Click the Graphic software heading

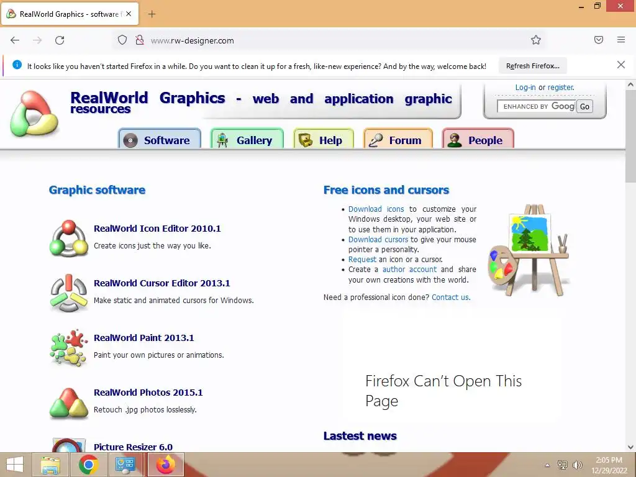(x=97, y=190)
